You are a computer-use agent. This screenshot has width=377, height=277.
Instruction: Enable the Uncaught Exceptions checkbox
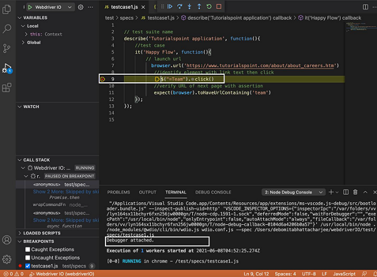(26, 258)
